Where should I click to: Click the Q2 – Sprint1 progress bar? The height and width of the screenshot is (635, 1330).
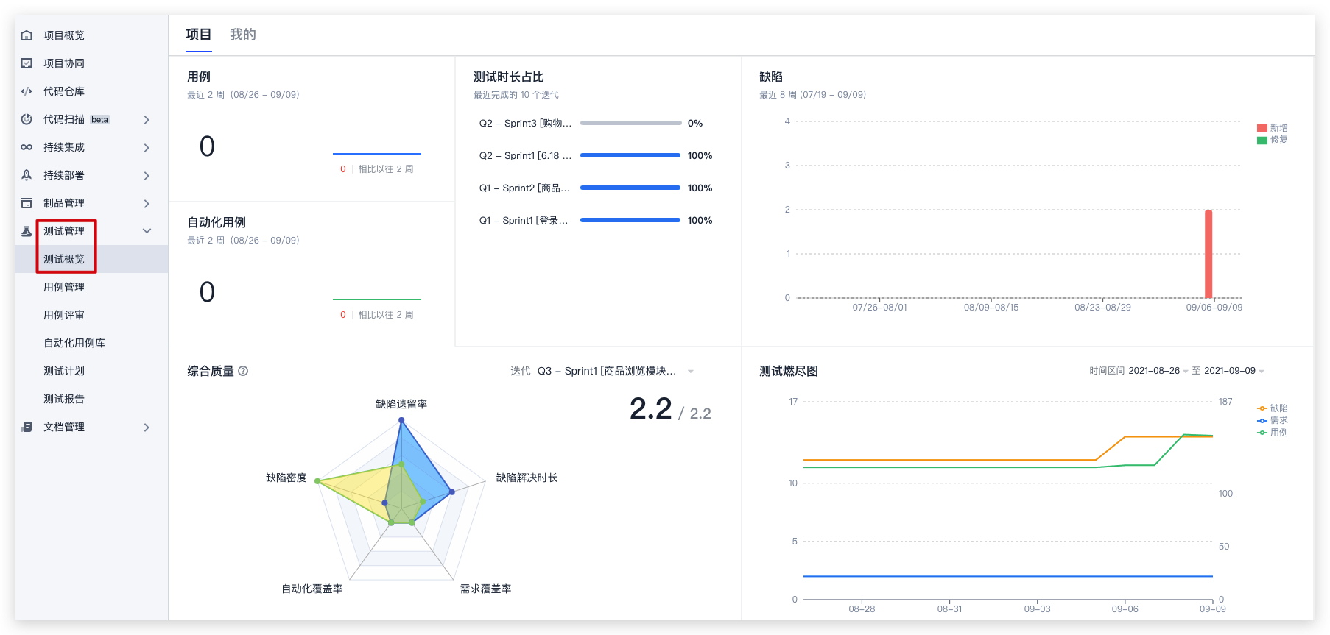(630, 155)
